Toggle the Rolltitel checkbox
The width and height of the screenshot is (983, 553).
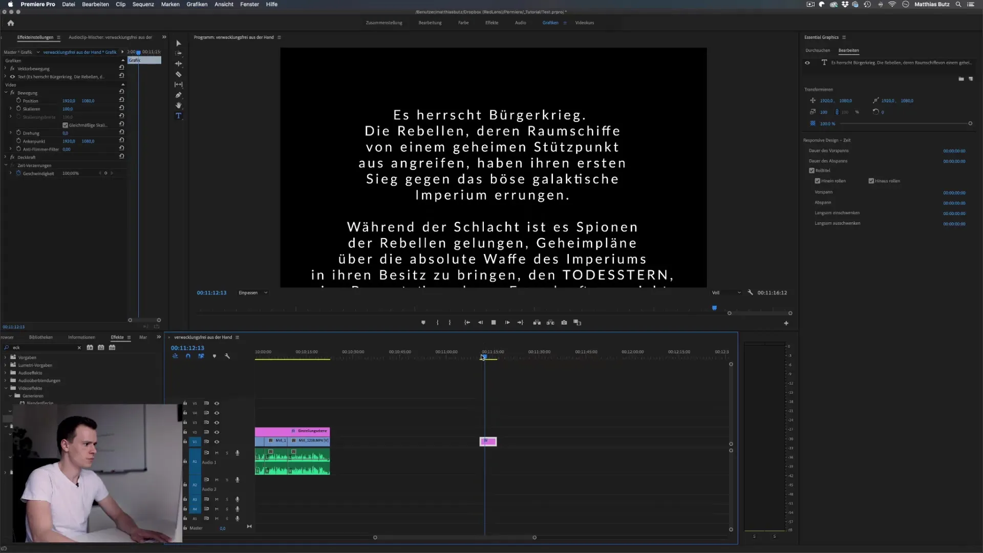point(811,171)
